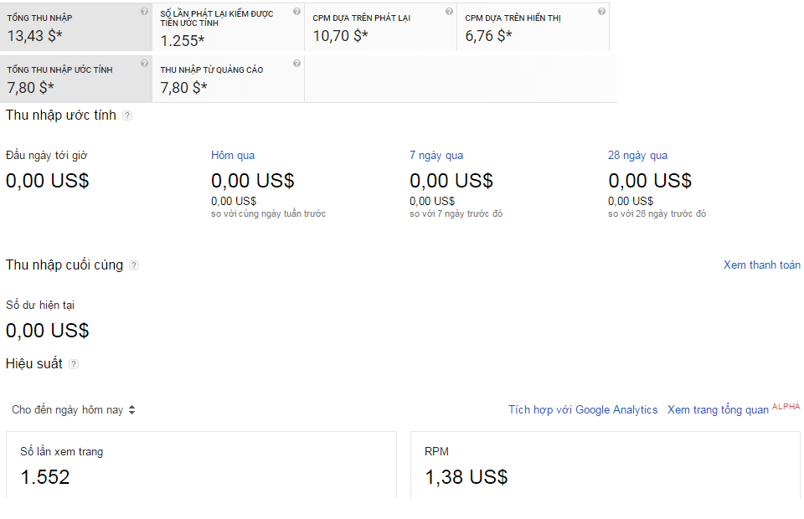
Task: Click help icon beside Hiệu suất heading
Action: [x=74, y=364]
